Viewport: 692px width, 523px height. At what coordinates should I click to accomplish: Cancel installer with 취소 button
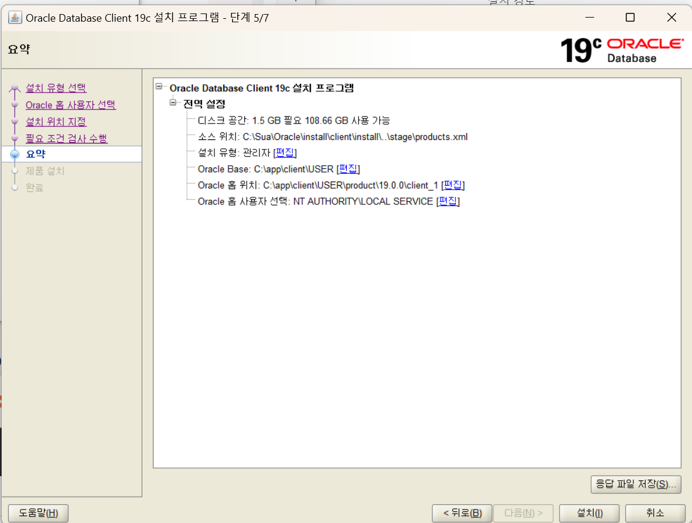[655, 513]
